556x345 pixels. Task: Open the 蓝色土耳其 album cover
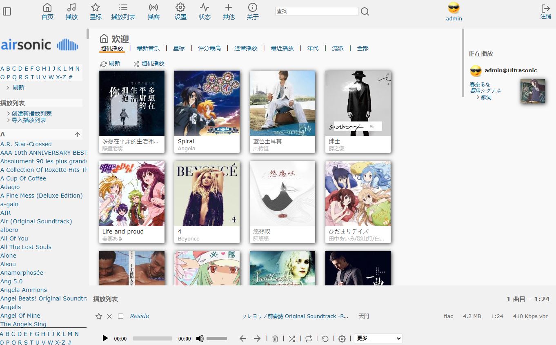[282, 103]
